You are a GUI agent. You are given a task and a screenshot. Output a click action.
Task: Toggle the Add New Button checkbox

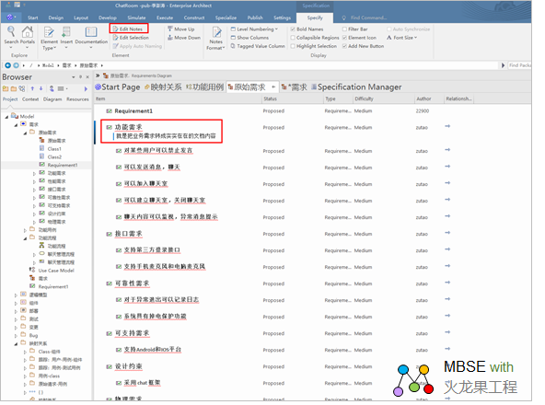pyautogui.click(x=344, y=46)
